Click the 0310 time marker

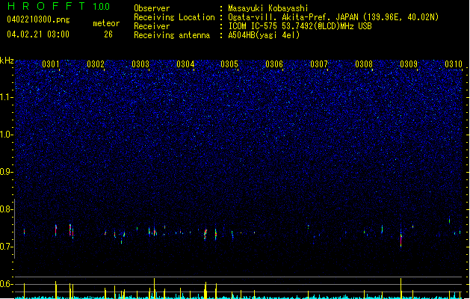point(454,64)
